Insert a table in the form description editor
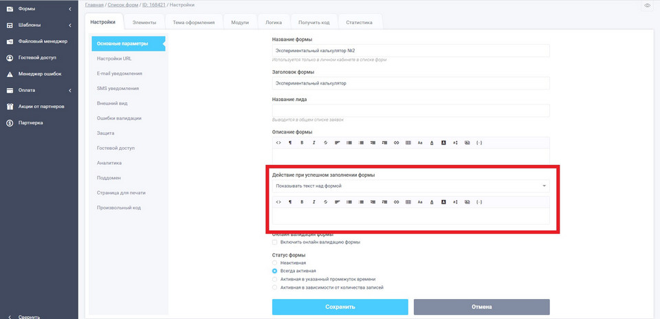This screenshot has width=660, height=319. 408,142
